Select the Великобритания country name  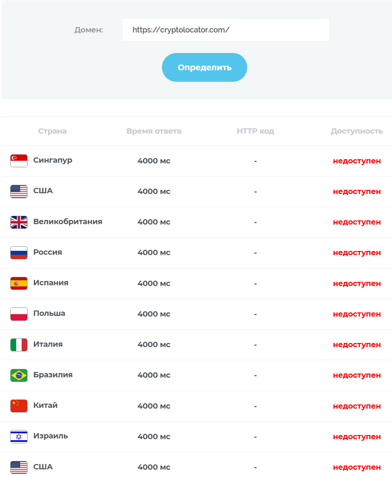click(x=68, y=222)
